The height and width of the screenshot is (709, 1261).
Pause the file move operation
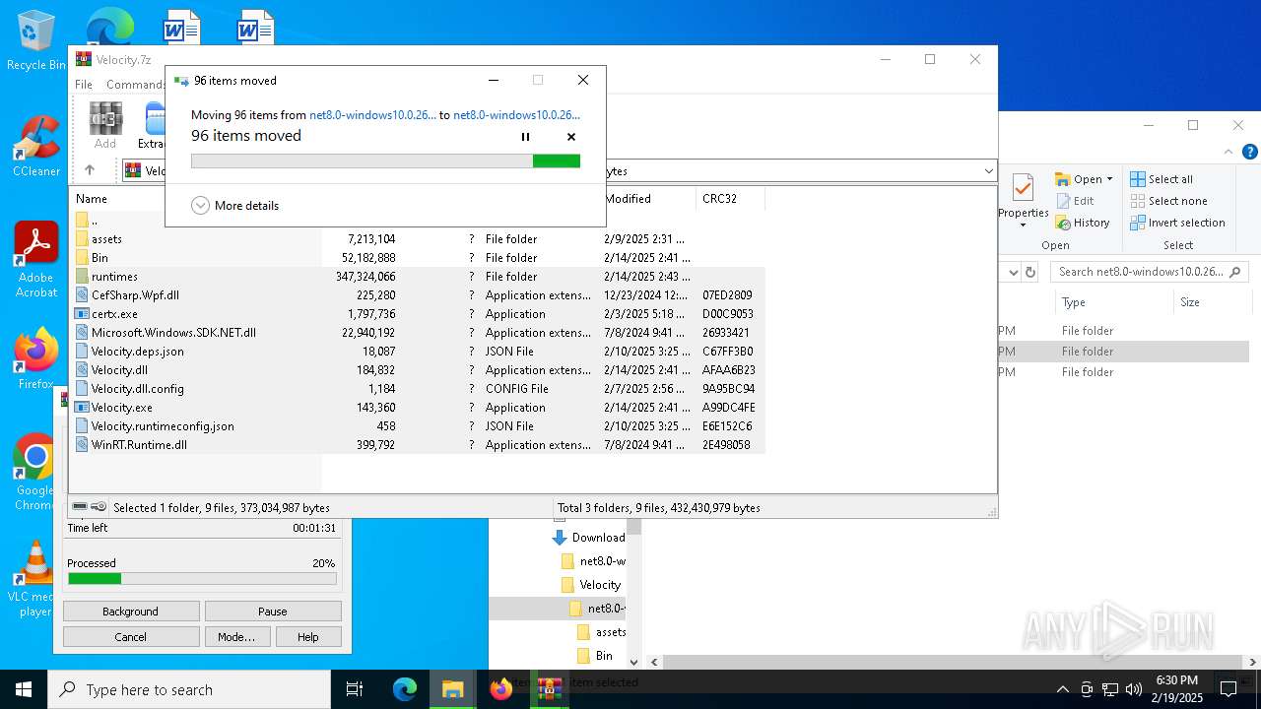coord(525,137)
